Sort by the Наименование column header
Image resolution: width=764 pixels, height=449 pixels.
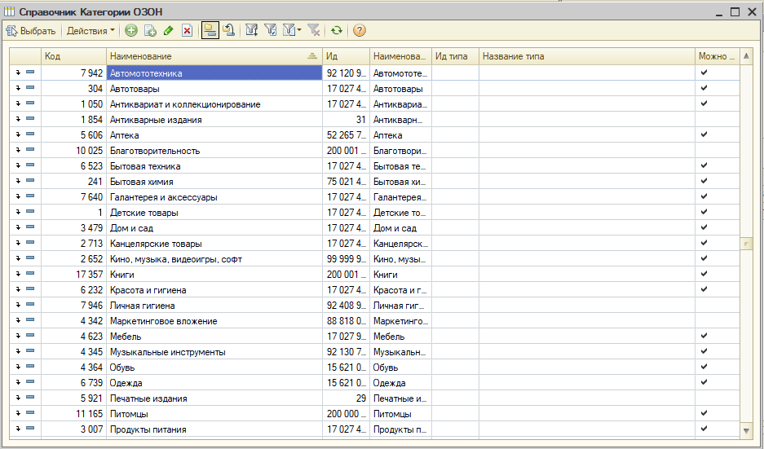coord(214,56)
